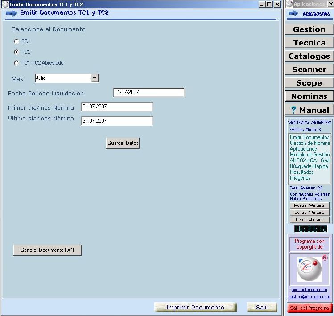Open the Catalogos module
Viewport: 334px width, 316px height.
click(x=309, y=56)
